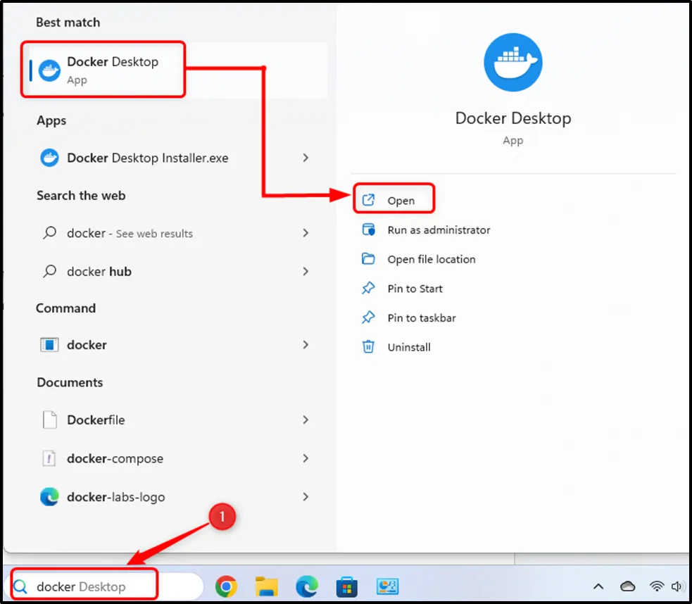
Task: Show hidden system tray icons
Action: pos(598,586)
